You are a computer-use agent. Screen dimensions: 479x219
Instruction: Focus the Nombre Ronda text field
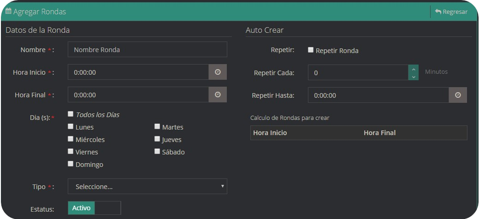[147, 50]
